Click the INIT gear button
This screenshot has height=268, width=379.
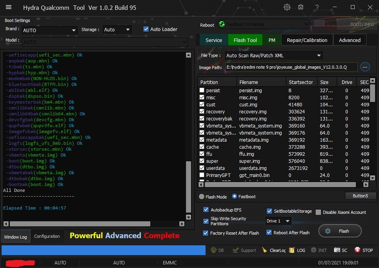(319, 250)
